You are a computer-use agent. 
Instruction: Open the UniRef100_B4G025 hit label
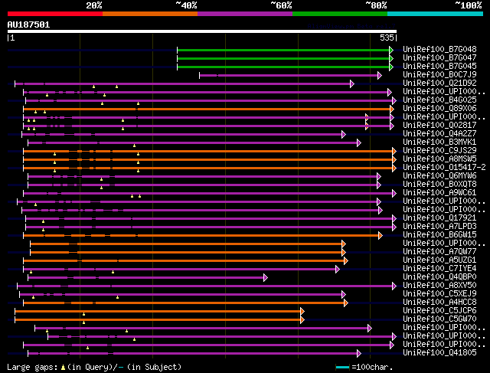(439, 100)
